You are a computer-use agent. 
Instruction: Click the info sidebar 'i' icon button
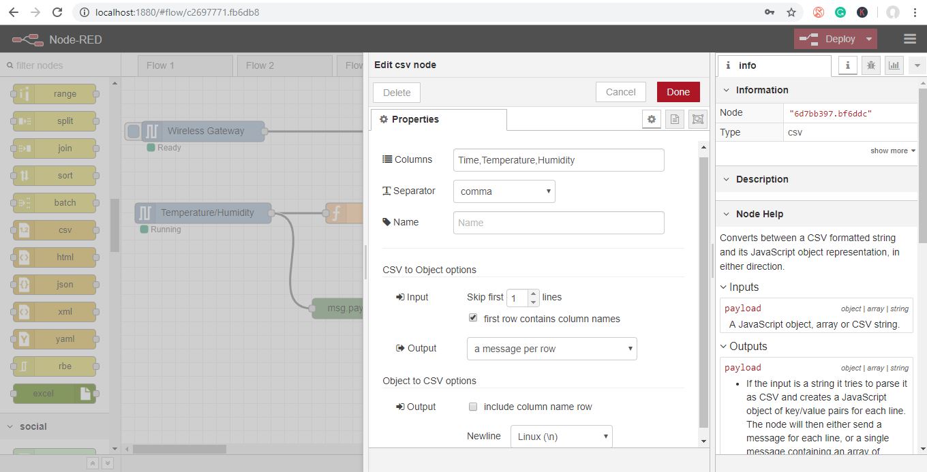847,65
